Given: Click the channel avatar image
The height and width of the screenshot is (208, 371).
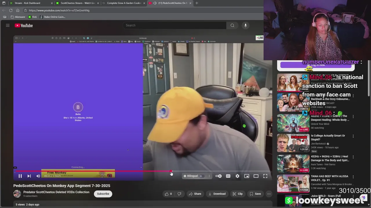Looking at the screenshot, I should (17, 194).
